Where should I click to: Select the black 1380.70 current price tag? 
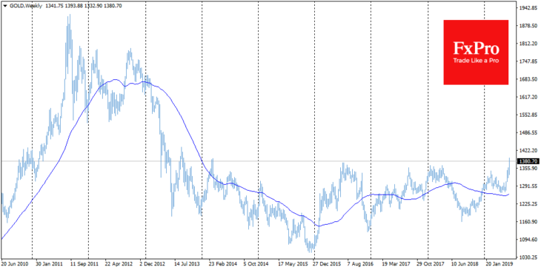(x=528, y=161)
